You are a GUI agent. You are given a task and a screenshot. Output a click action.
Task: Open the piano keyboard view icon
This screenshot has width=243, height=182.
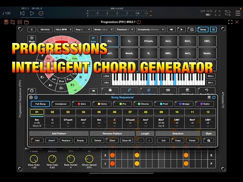6,22
